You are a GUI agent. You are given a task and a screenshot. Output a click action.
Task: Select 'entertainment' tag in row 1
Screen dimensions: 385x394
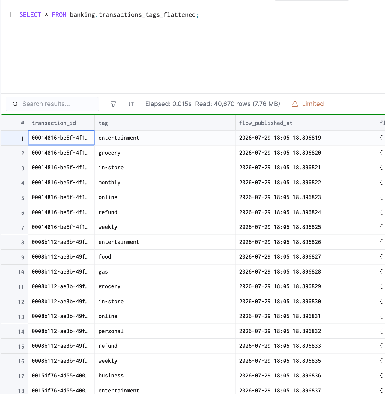(119, 138)
